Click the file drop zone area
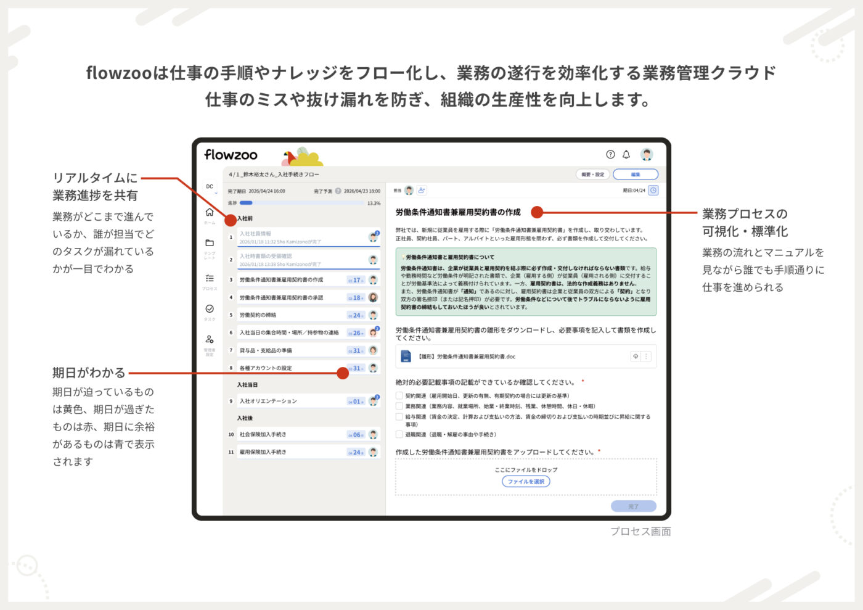The height and width of the screenshot is (610, 863). tap(526, 477)
